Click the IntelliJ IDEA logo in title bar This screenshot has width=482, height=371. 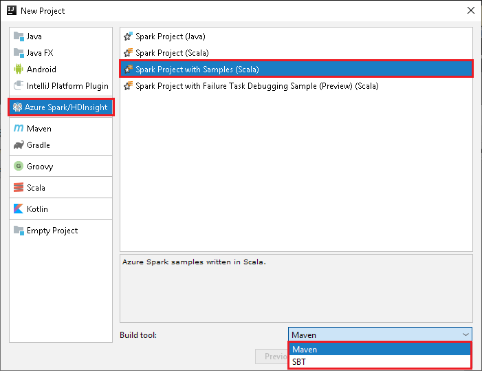click(12, 10)
